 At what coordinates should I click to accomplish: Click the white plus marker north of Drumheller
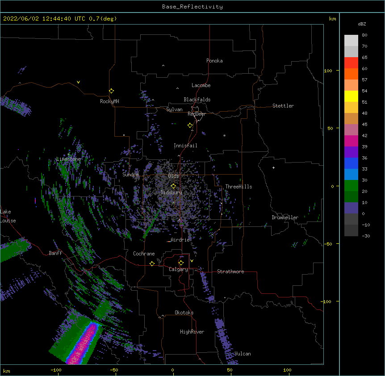point(273,167)
